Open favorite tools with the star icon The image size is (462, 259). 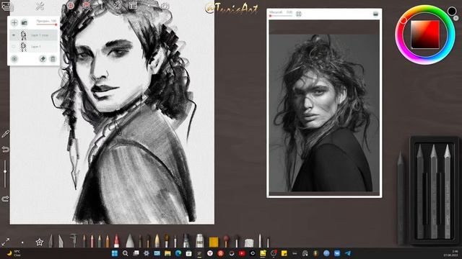pyautogui.click(x=40, y=242)
